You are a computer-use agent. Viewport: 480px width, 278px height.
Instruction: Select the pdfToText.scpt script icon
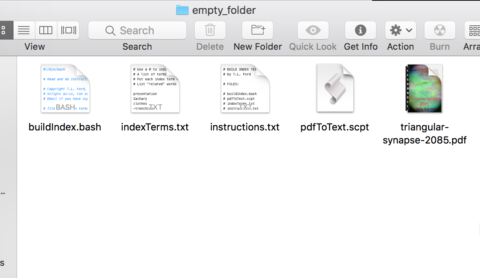tap(335, 88)
